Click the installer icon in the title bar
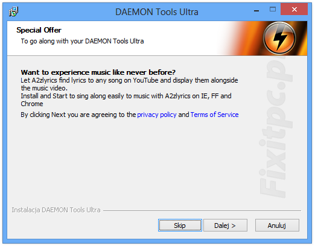The width and height of the screenshot is (315, 246). point(13,11)
